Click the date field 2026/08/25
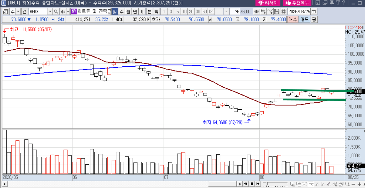365x188 pixels. (299, 12)
